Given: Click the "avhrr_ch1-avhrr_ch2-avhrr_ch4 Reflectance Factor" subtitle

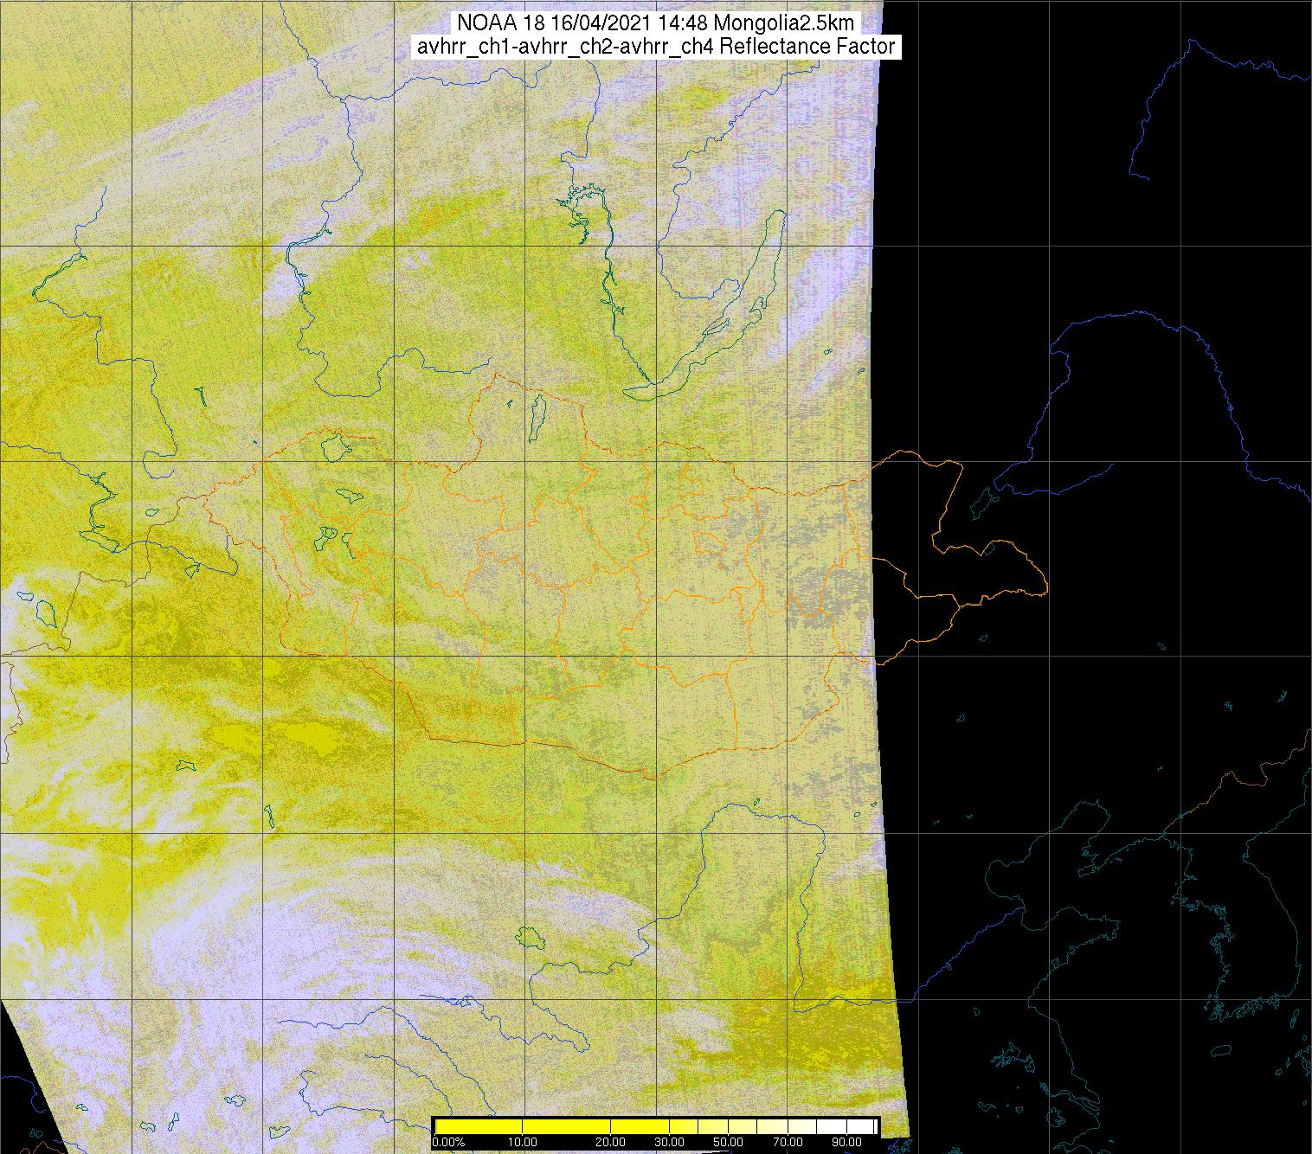Looking at the screenshot, I should tap(655, 47).
